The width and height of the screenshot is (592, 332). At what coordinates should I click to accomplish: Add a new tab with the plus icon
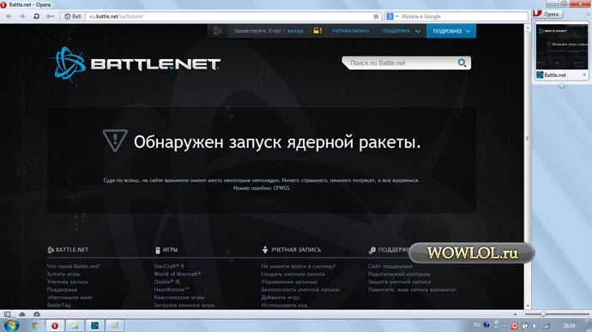pos(562,86)
